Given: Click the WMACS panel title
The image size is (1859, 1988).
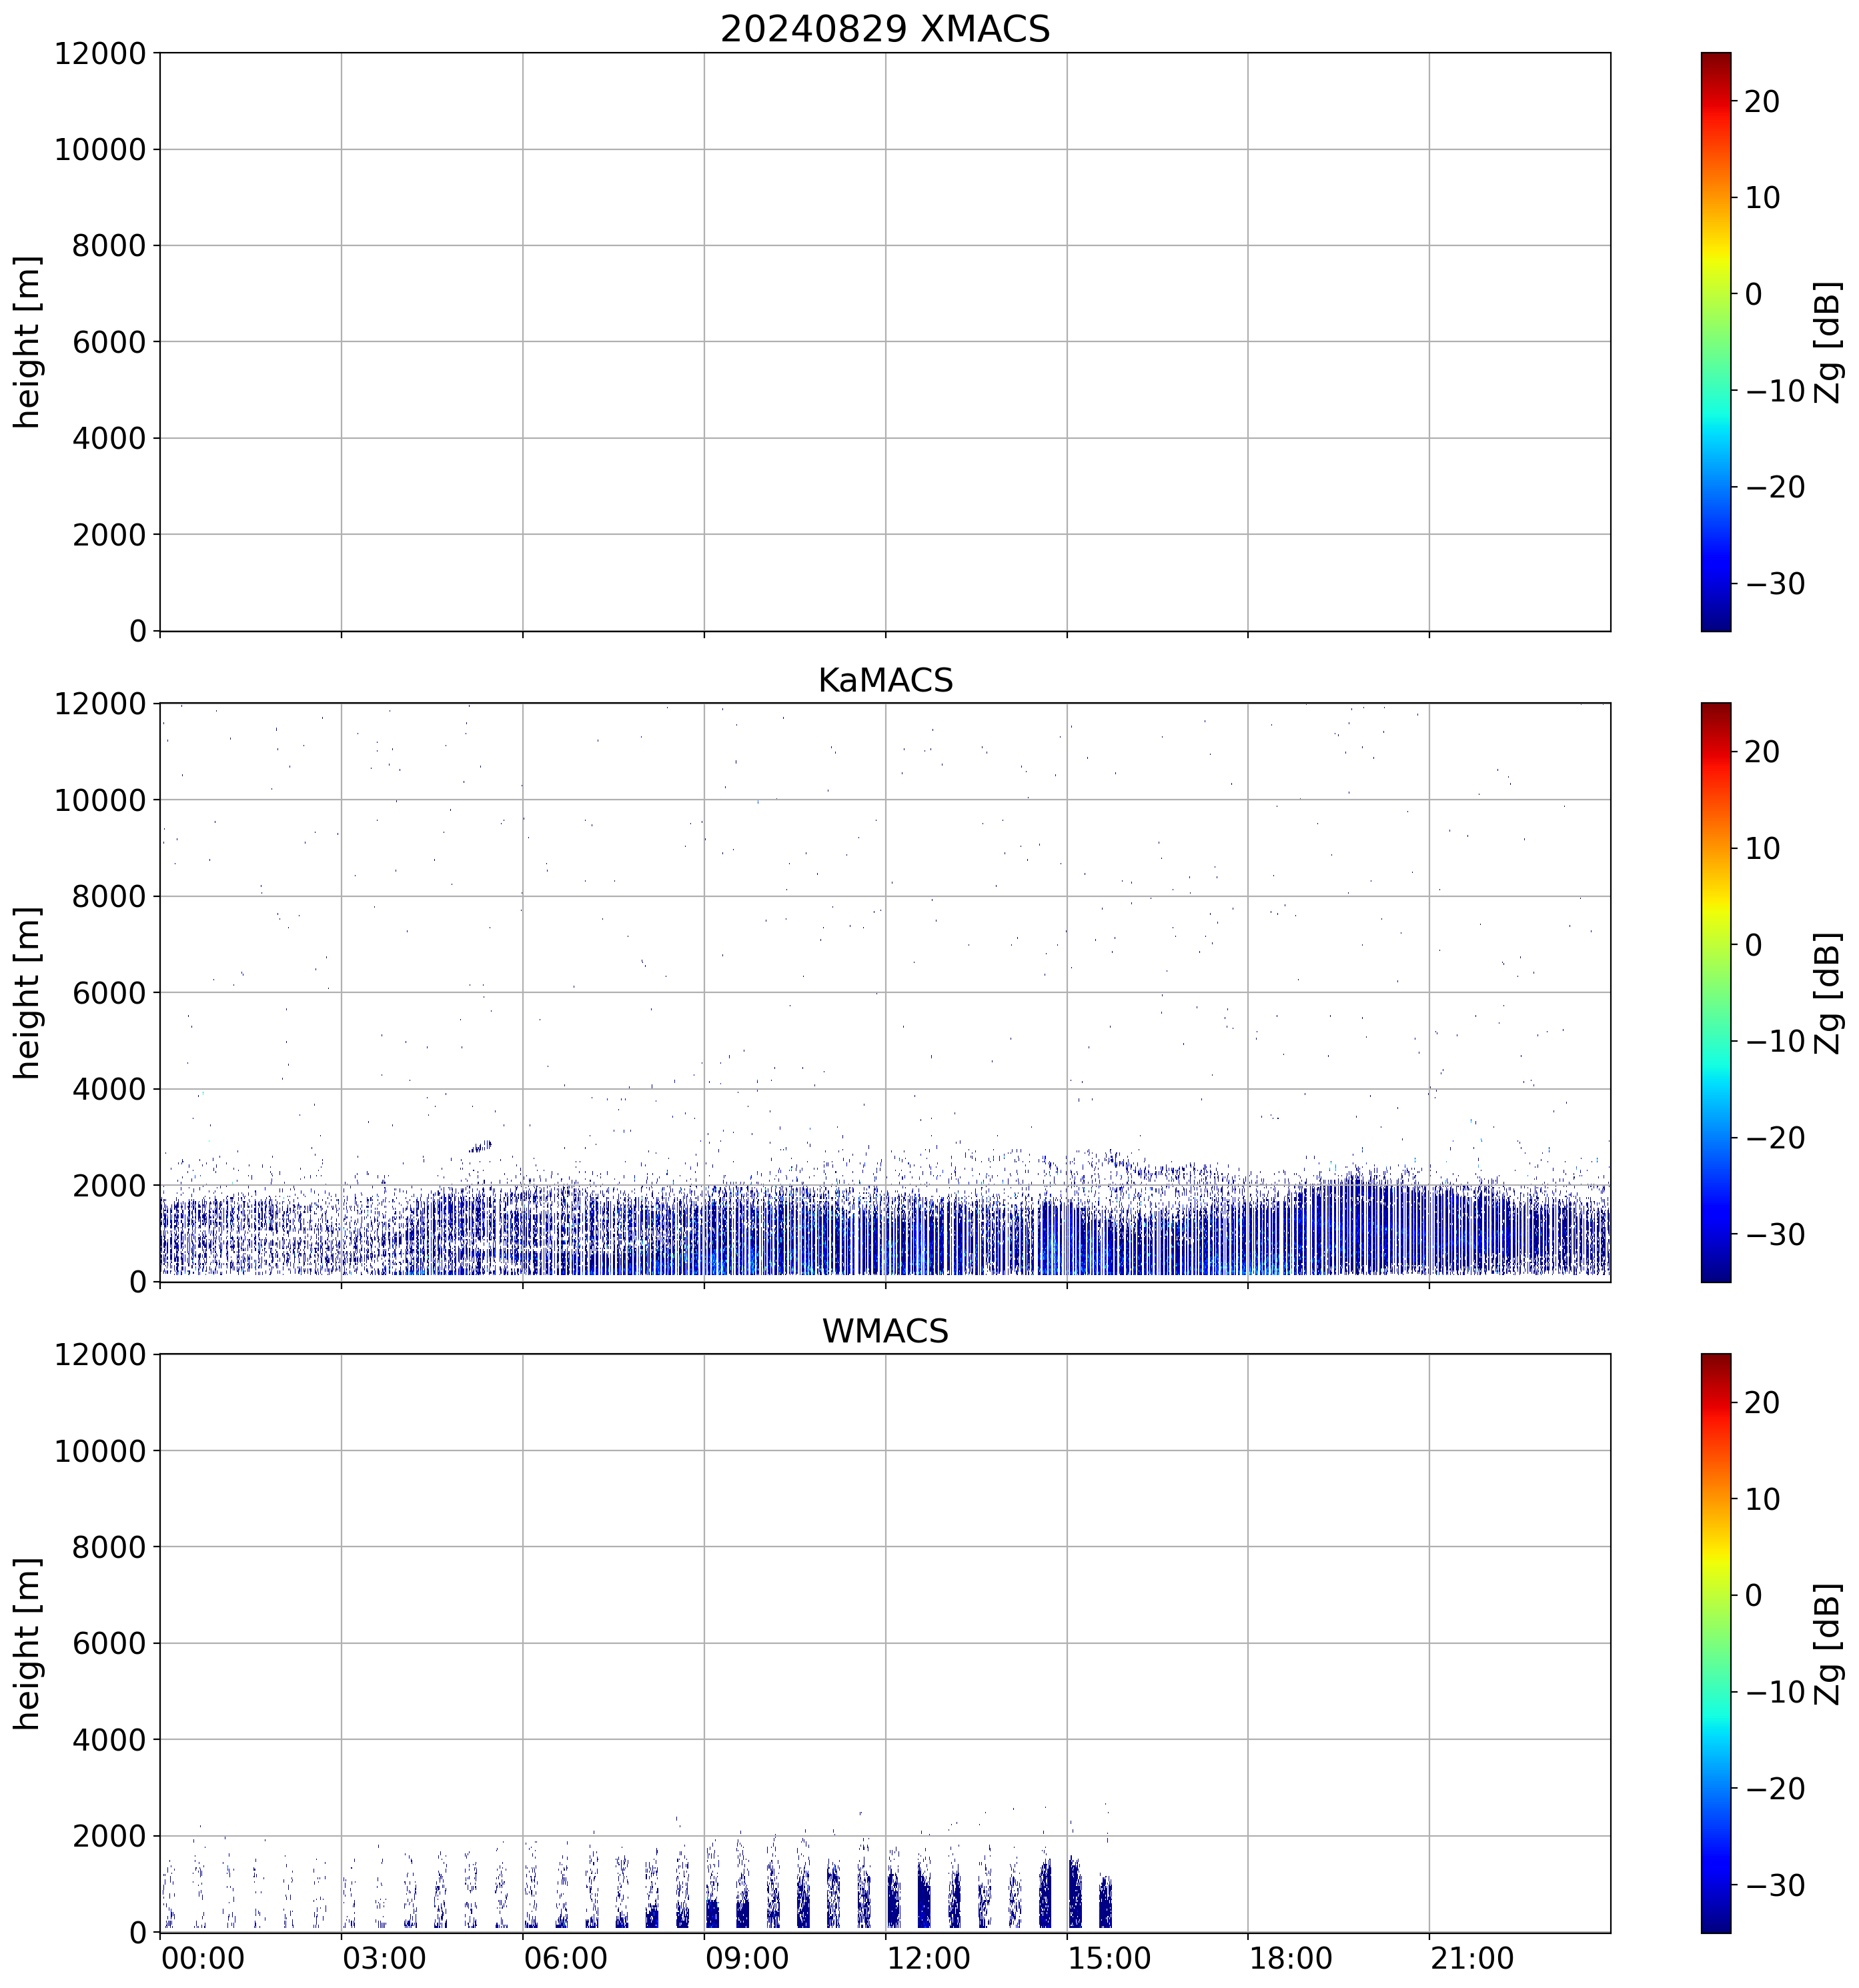Looking at the screenshot, I should point(884,1331).
